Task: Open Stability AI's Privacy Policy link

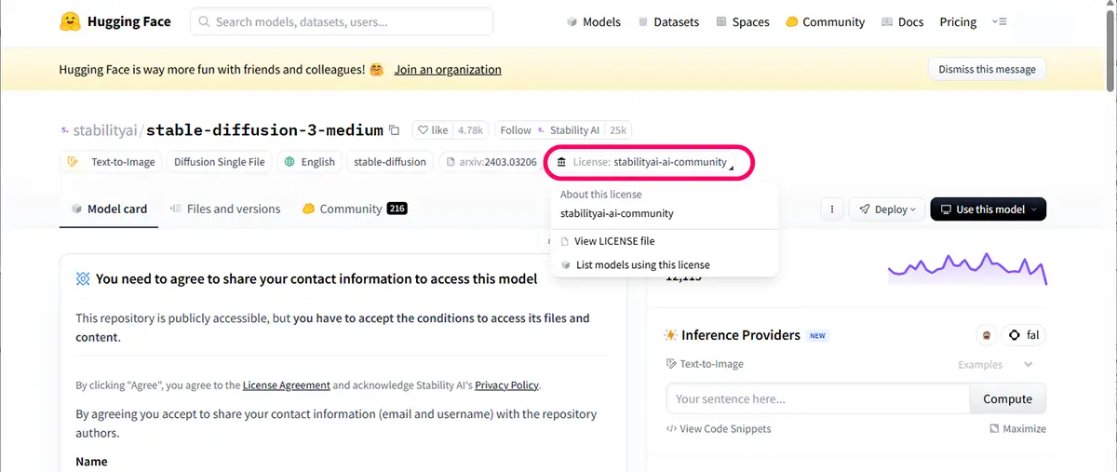Action: click(506, 385)
